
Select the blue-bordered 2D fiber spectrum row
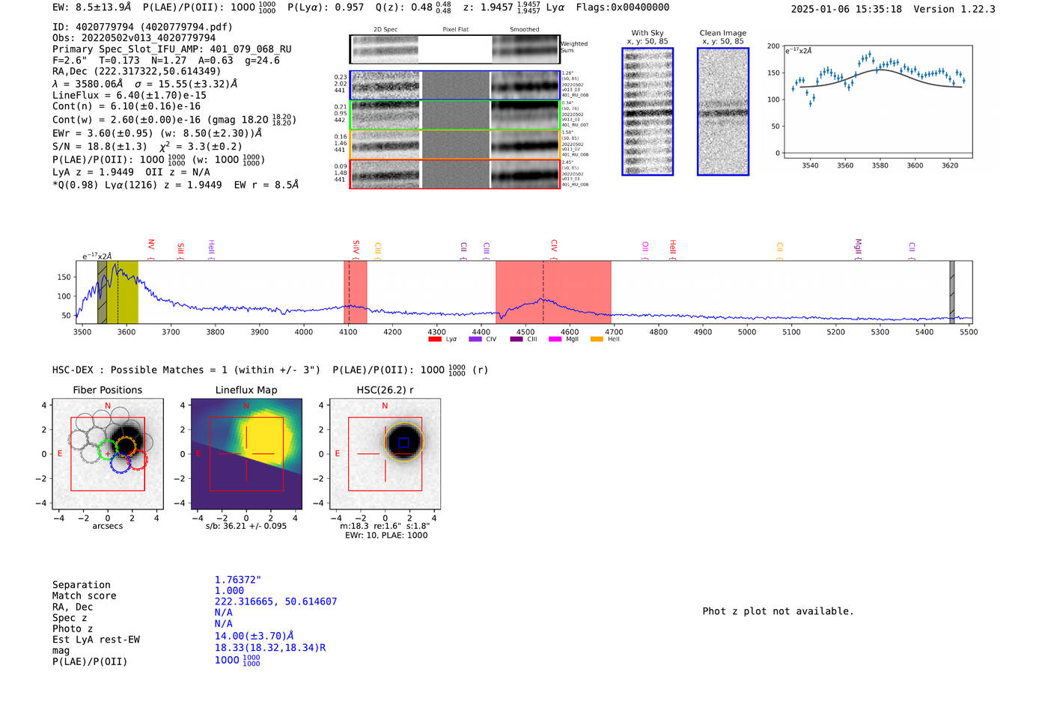click(454, 85)
